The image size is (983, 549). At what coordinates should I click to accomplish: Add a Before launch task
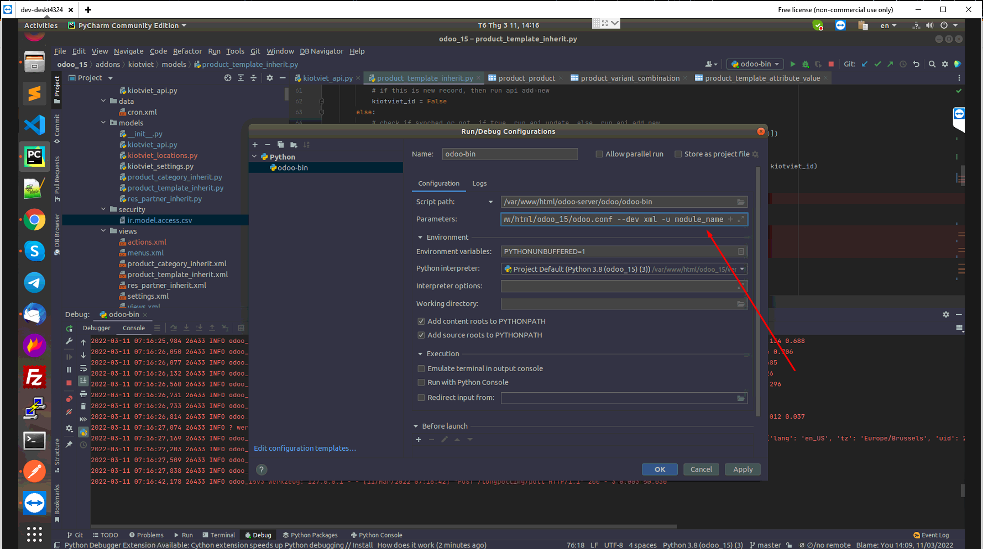click(x=419, y=440)
